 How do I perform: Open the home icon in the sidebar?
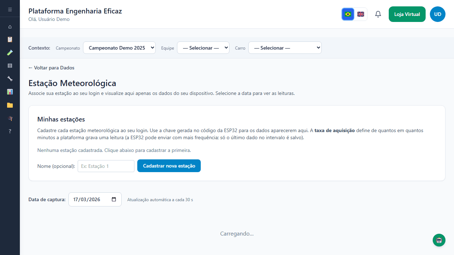click(10, 27)
